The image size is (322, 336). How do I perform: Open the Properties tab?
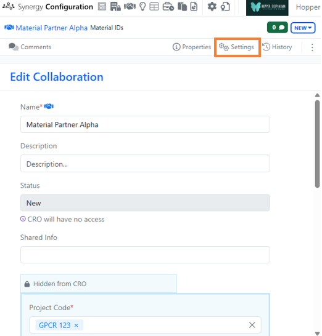[192, 47]
